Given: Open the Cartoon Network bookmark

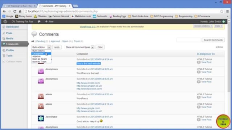Looking at the screenshot, I should [59, 16].
